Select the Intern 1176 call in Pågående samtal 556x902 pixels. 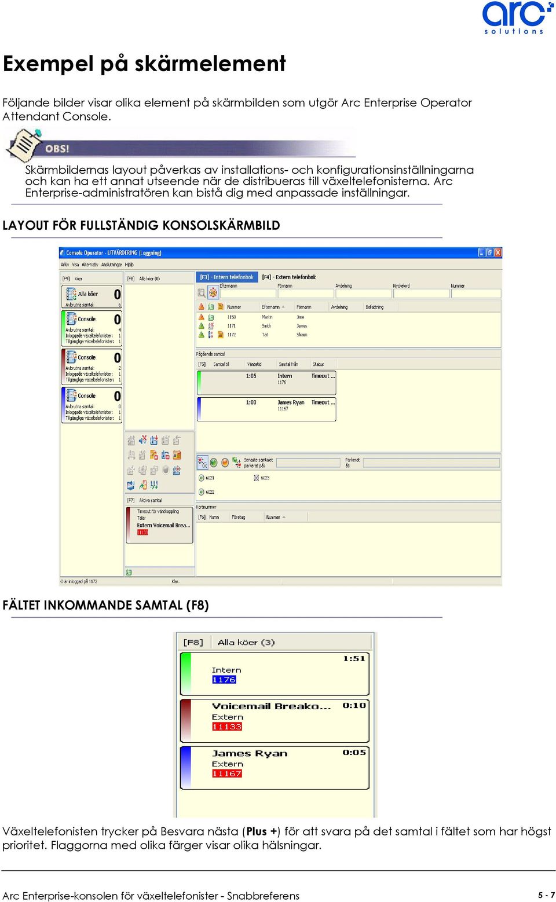266,383
